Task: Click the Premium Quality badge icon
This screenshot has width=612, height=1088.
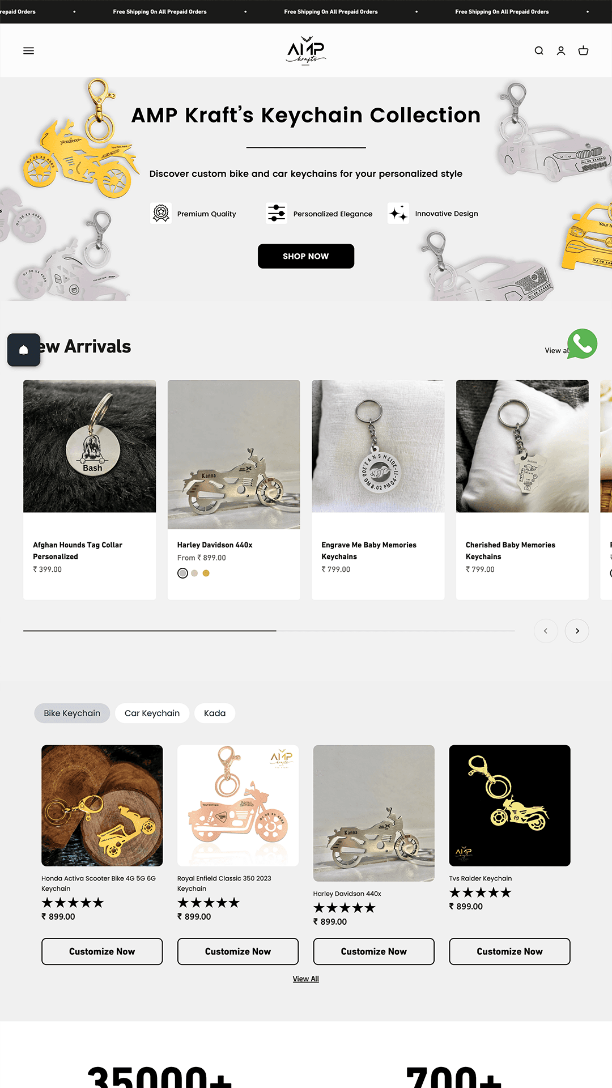Action: [x=160, y=213]
